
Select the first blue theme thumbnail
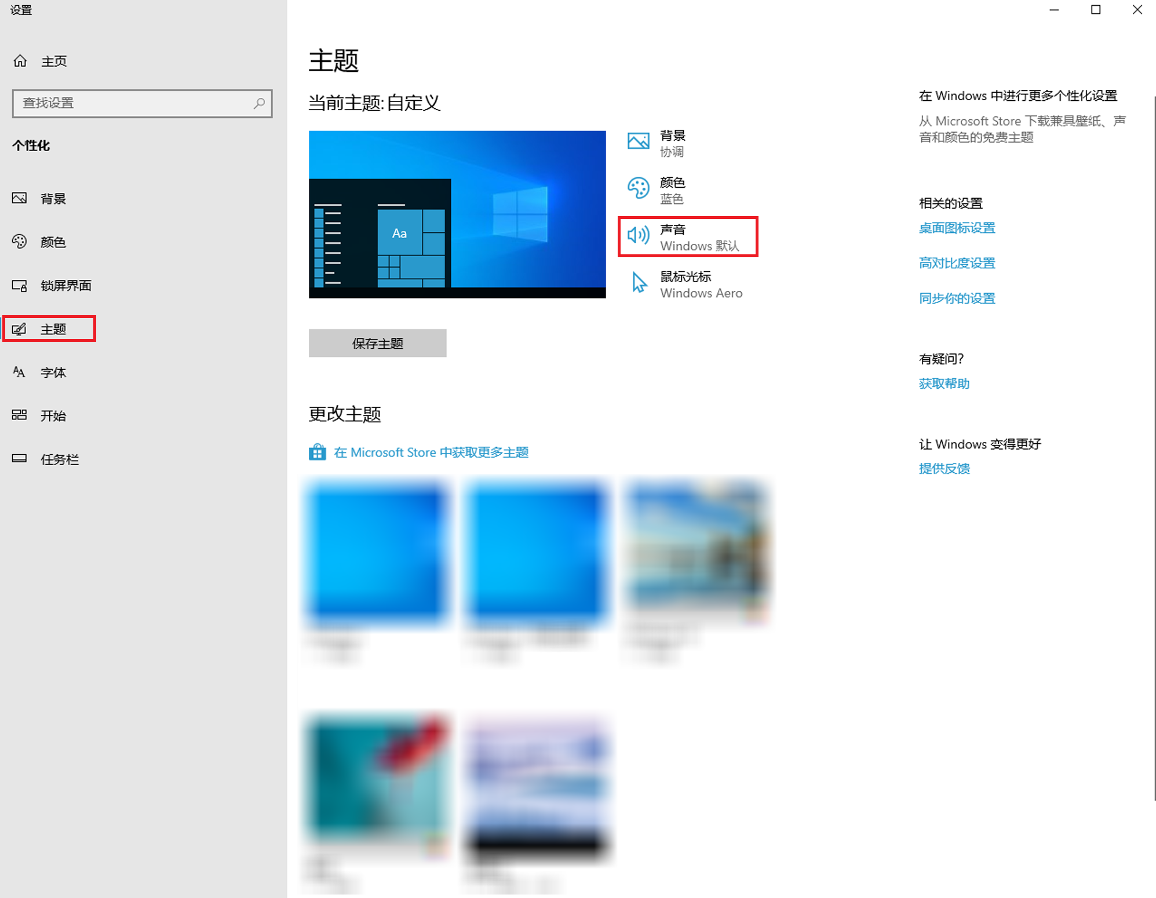(x=378, y=553)
